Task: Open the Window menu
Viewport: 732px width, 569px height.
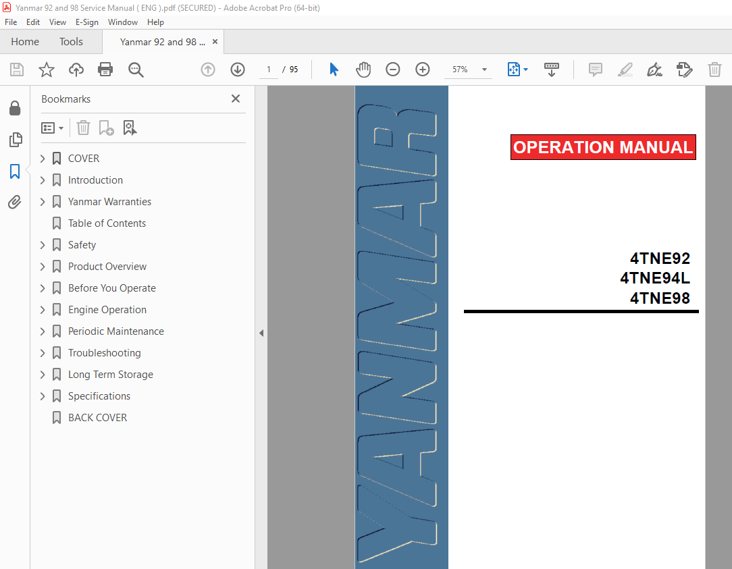Action: pos(123,22)
